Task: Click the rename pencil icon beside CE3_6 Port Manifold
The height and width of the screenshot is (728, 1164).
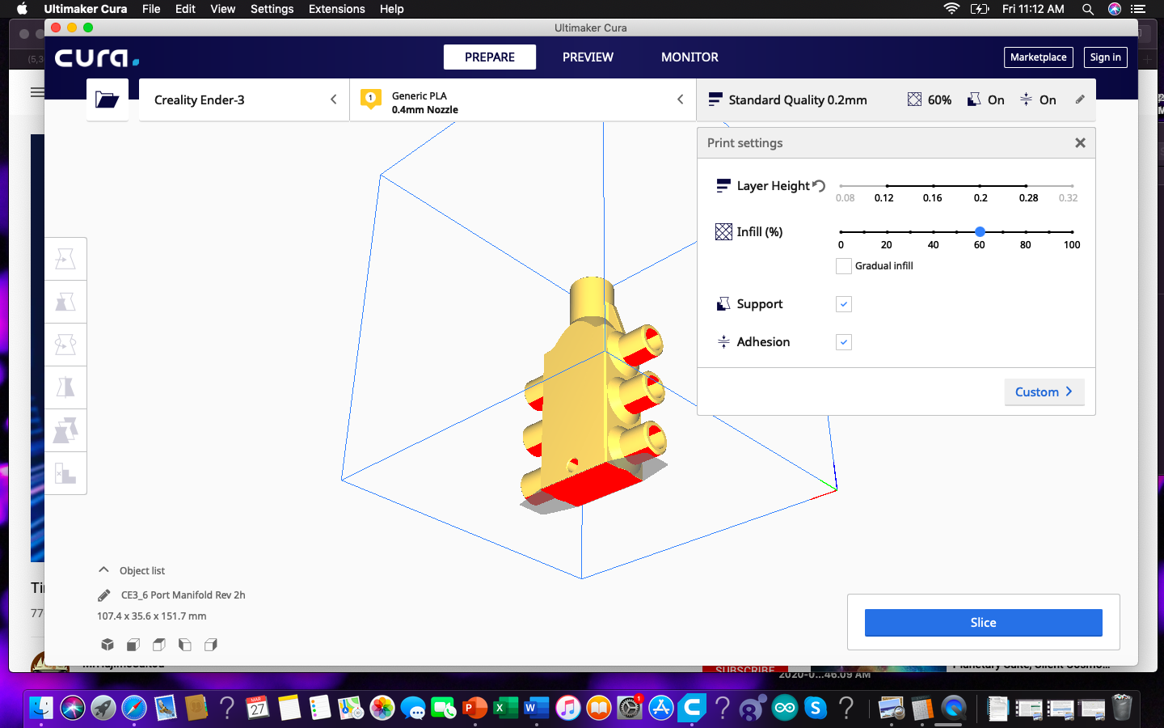Action: (x=103, y=595)
